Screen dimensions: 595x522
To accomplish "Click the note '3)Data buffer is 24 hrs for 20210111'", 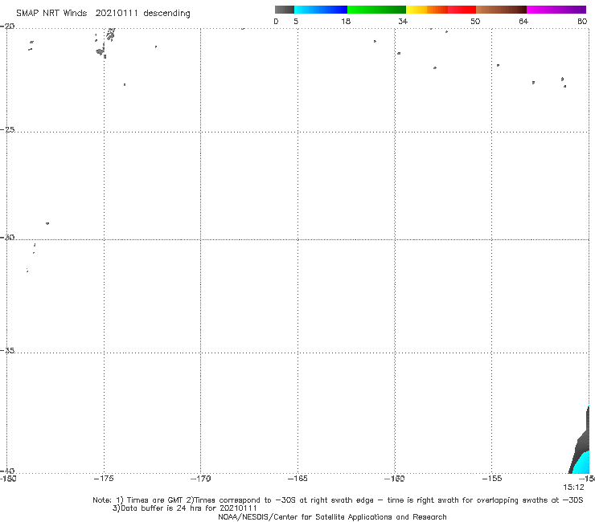I will pyautogui.click(x=185, y=508).
